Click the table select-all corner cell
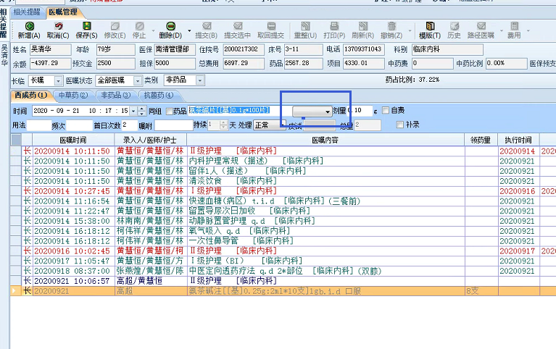The width and height of the screenshot is (556, 349). (16, 140)
